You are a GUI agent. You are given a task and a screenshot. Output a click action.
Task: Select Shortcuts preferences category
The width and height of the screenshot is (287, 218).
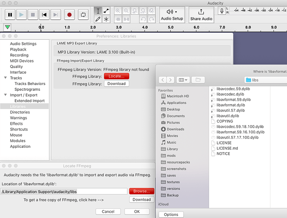(19, 129)
